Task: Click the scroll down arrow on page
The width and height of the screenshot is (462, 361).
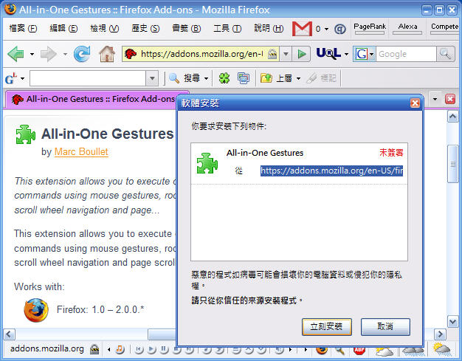Action: tap(452, 322)
